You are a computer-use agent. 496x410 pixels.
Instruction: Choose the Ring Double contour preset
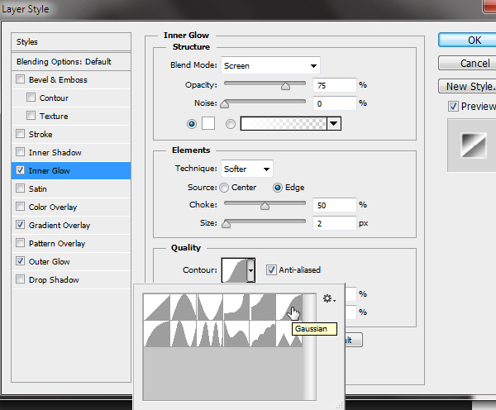click(x=210, y=334)
